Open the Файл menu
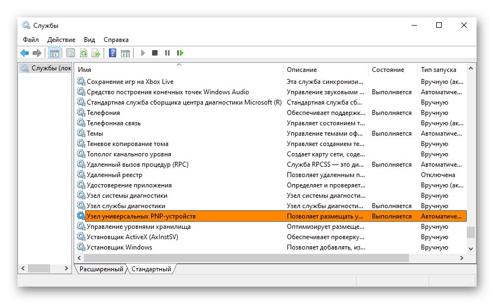The height and width of the screenshot is (304, 494). (31, 40)
